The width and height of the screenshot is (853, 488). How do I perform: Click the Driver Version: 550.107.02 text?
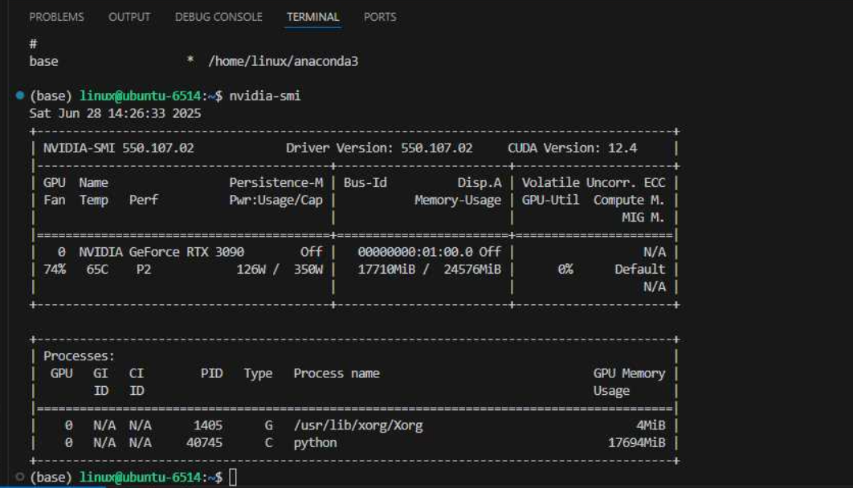(379, 148)
